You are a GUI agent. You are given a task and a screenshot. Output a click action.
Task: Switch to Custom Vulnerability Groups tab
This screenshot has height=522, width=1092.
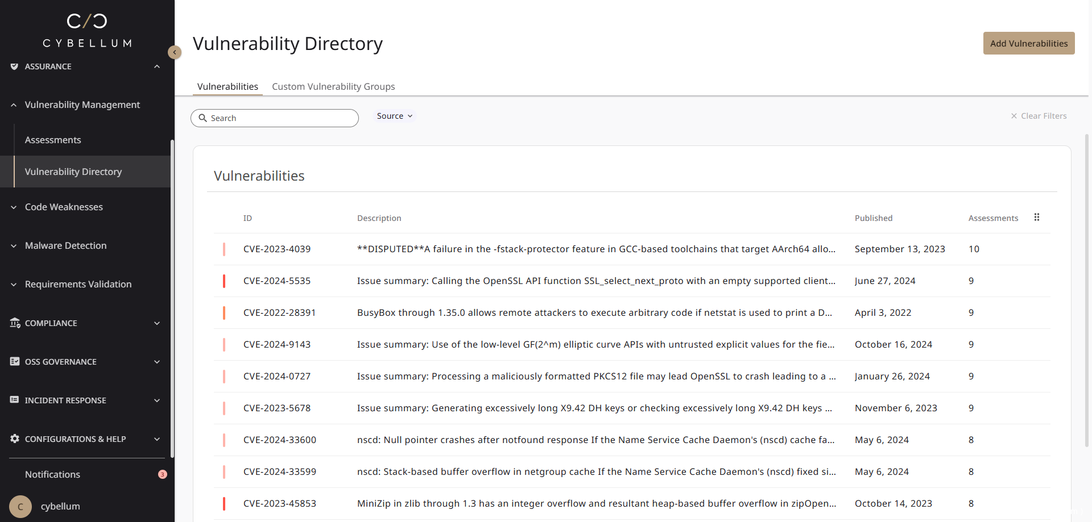(x=333, y=86)
